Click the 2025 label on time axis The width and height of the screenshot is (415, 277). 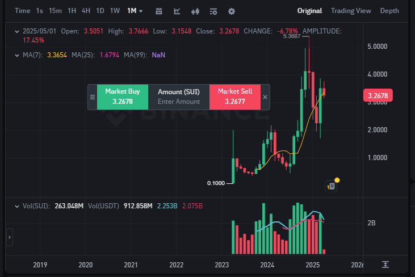click(x=313, y=265)
